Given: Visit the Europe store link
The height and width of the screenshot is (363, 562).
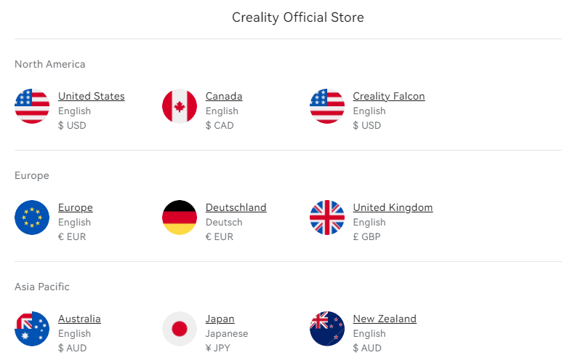Looking at the screenshot, I should pyautogui.click(x=76, y=207).
